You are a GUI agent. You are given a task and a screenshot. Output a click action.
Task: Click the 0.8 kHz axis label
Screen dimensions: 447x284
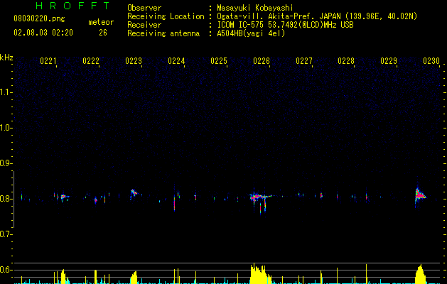click(x=6, y=199)
